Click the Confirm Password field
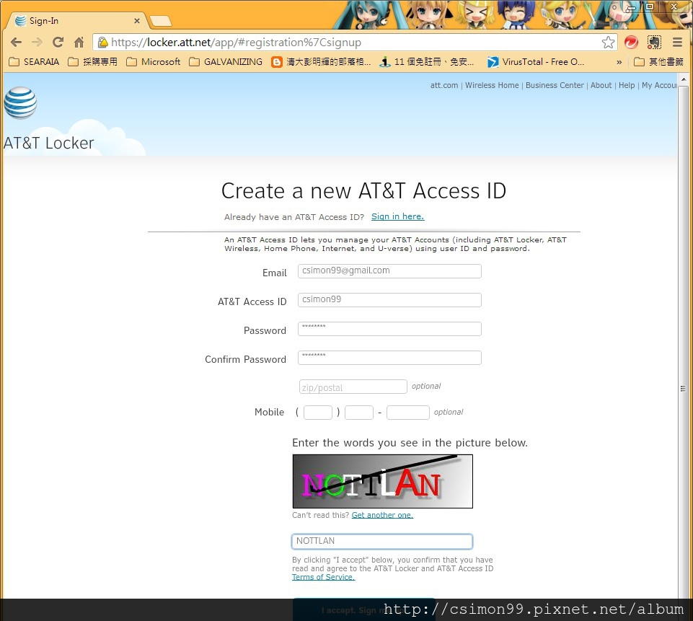The height and width of the screenshot is (621, 693). (389, 358)
